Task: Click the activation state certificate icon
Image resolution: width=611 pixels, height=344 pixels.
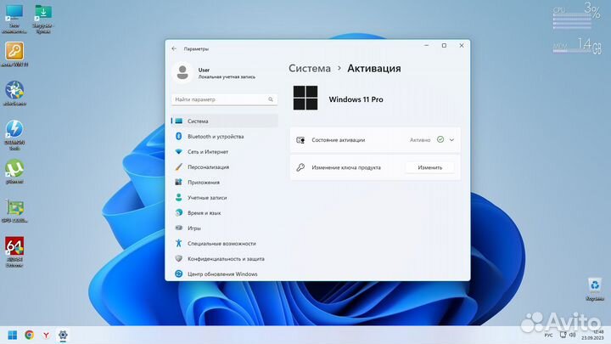Action: (x=300, y=140)
